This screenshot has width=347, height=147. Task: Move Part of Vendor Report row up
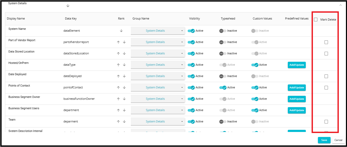click(x=118, y=42)
